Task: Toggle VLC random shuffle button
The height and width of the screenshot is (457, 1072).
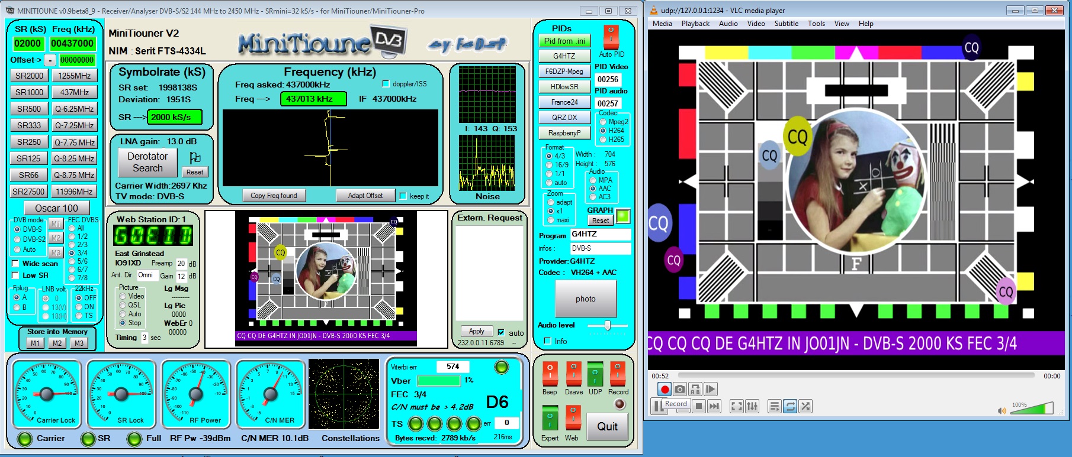Action: [x=805, y=406]
